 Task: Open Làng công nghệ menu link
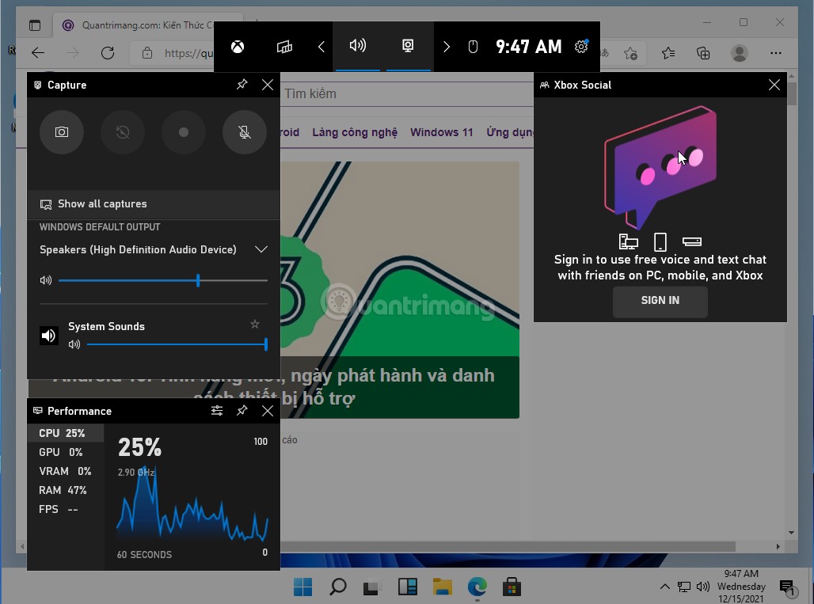[x=355, y=132]
